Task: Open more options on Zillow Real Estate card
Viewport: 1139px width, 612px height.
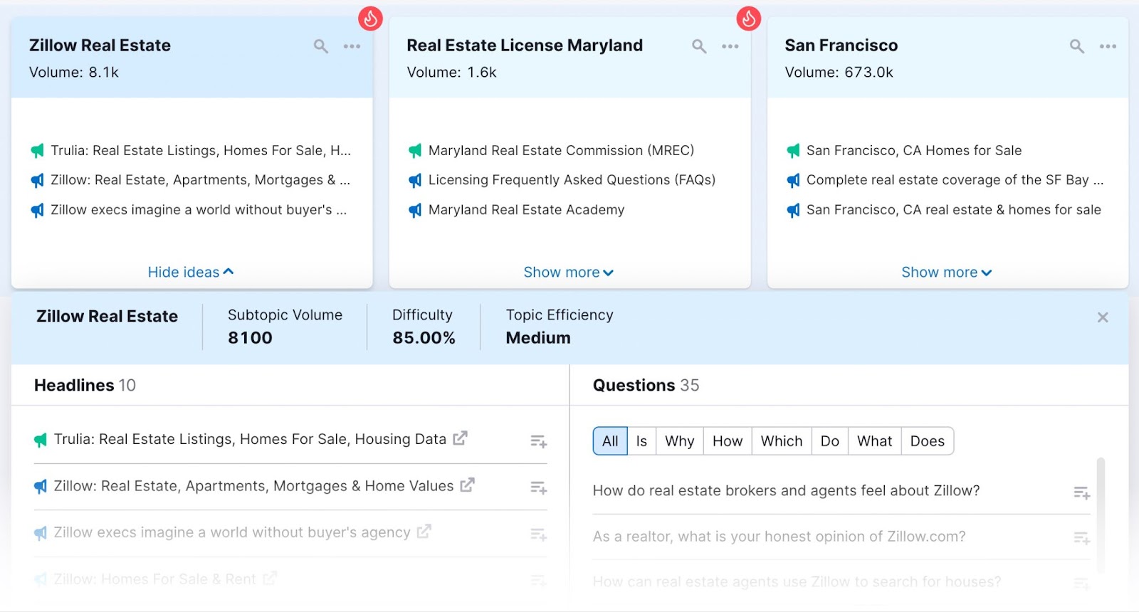Action: coord(352,46)
